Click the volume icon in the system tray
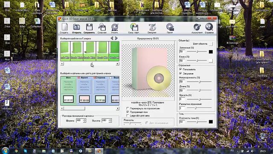The image size is (273, 154). coord(252,151)
